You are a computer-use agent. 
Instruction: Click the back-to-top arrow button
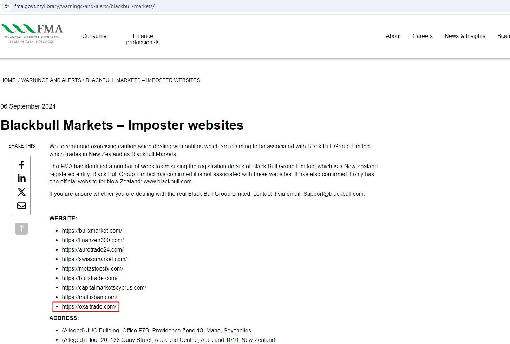(21, 229)
